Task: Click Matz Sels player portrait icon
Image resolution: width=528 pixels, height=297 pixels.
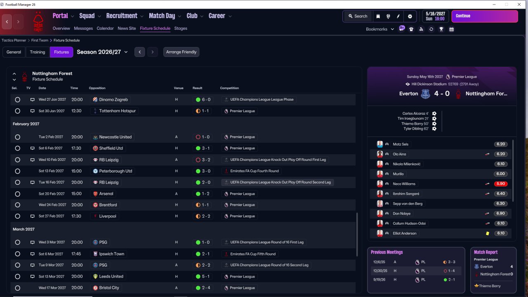Action: coord(380,144)
